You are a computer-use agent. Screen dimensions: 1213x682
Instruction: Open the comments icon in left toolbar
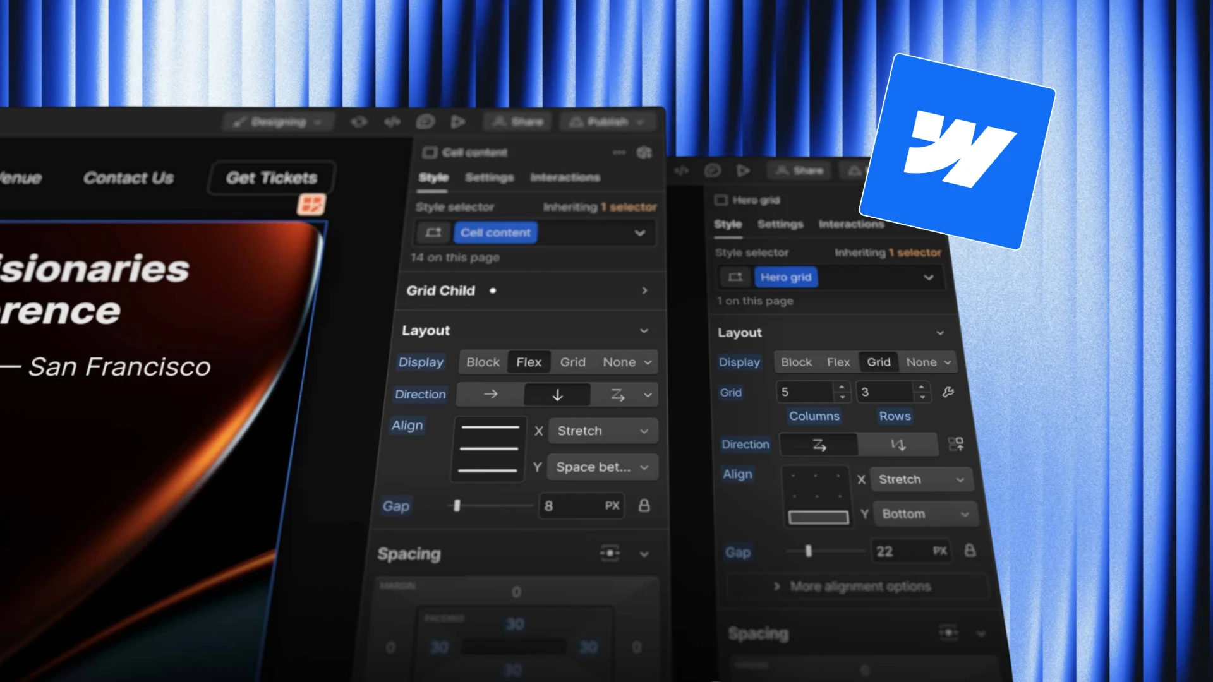pyautogui.click(x=425, y=122)
